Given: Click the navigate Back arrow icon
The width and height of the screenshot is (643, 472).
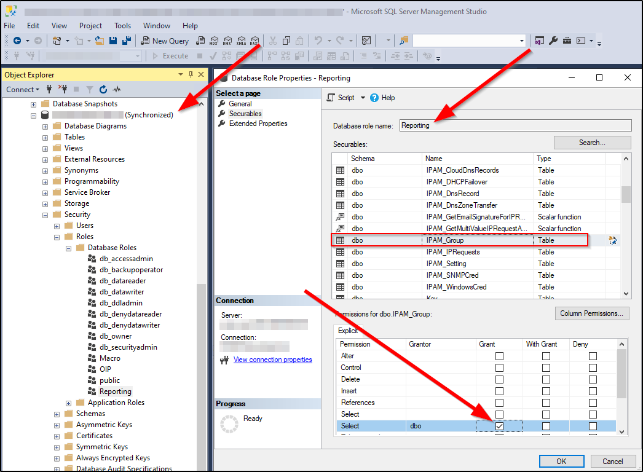Looking at the screenshot, I should [17, 41].
